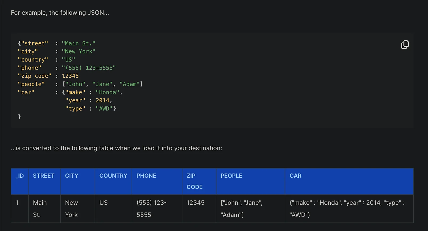
Task: Click the row ID 1 cell
Action: 17,203
